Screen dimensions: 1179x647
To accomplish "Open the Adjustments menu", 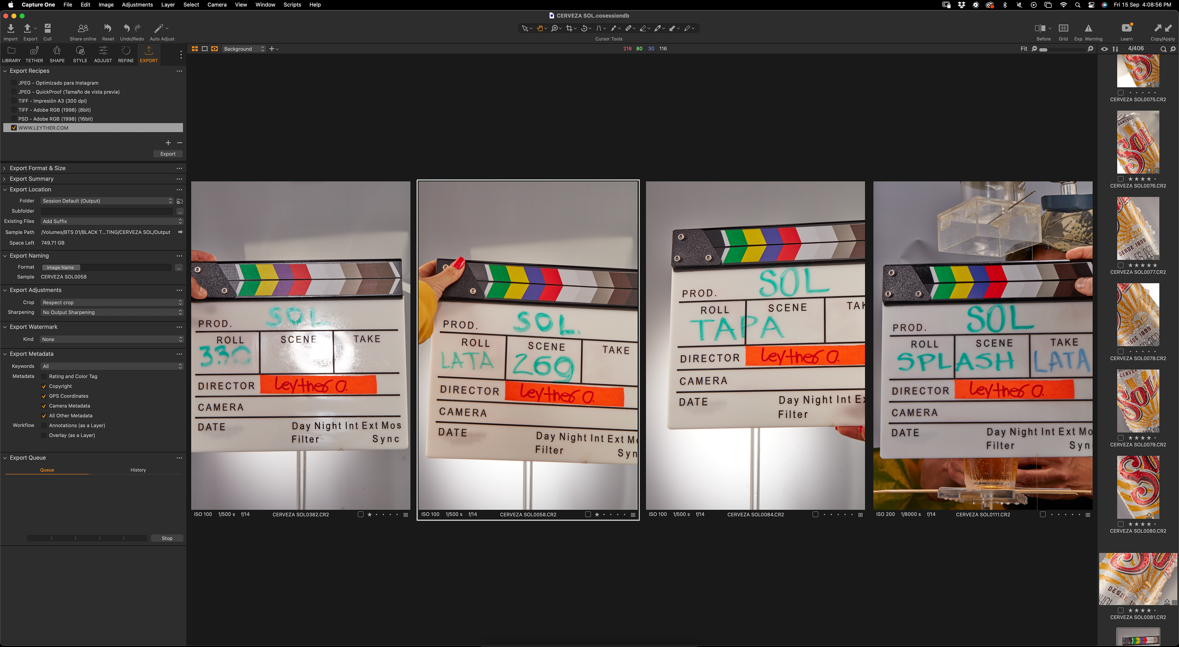I will [x=137, y=5].
